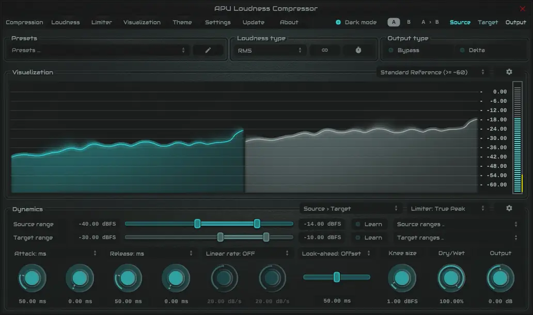
Task: Open the Update menu
Action: tap(254, 22)
